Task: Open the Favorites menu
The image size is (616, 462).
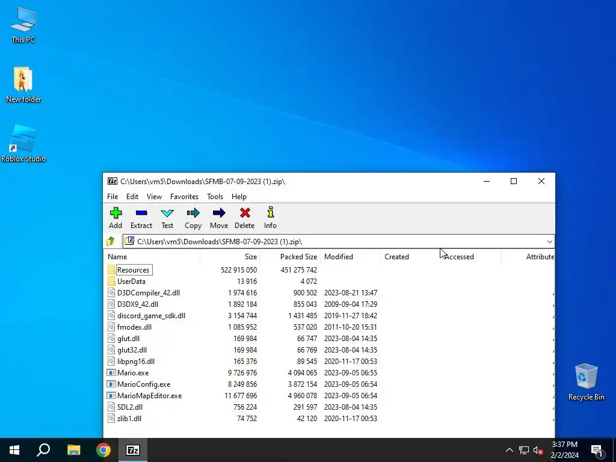Action: pos(184,197)
